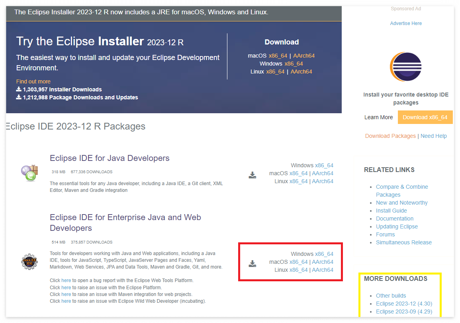460x323 pixels.
Task: Click the MORE DOWNLOADS heading
Action: coord(395,279)
